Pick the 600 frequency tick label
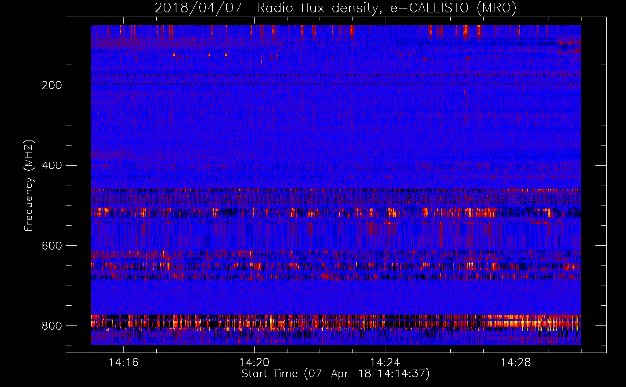Image resolution: width=626 pixels, height=387 pixels. tap(52, 246)
